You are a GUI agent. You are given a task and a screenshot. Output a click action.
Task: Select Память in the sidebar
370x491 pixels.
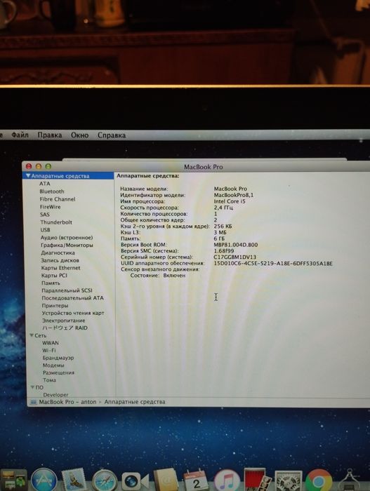[x=51, y=283]
